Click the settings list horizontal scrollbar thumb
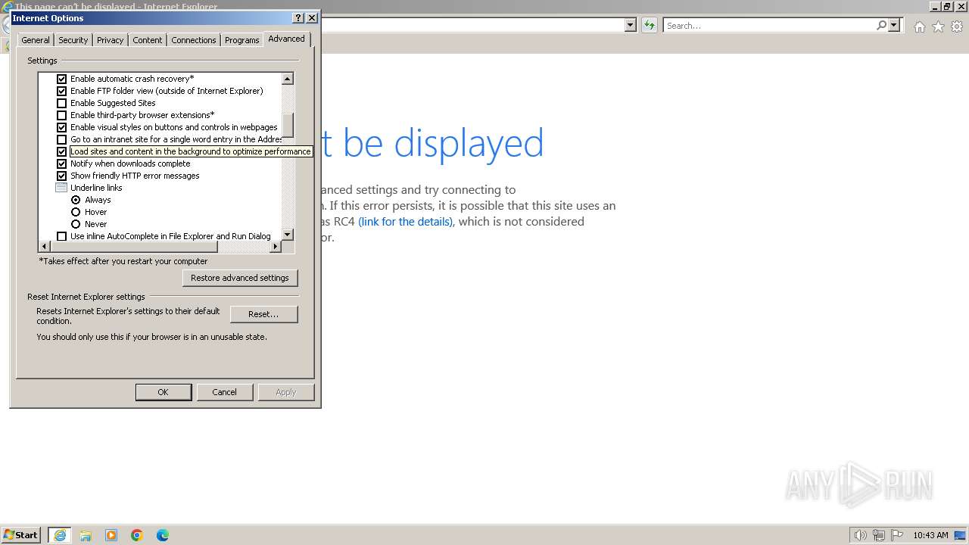Screen dimensions: 969x545 [133, 247]
